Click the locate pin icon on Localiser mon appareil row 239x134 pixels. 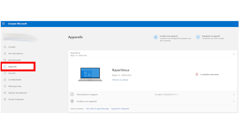coord(72,101)
